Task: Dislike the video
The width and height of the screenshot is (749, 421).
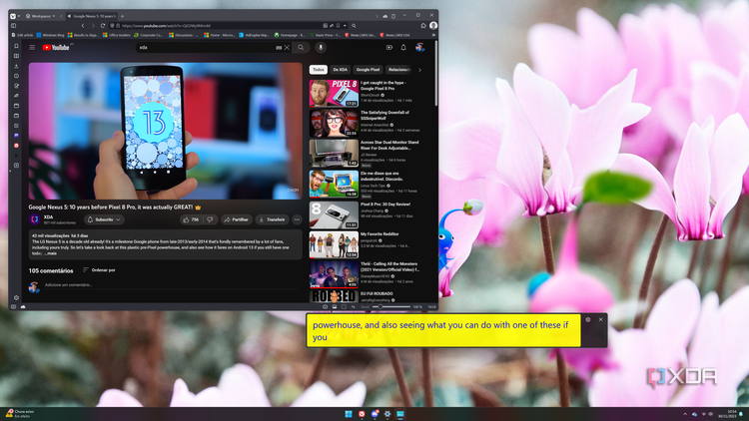Action: pyautogui.click(x=210, y=219)
